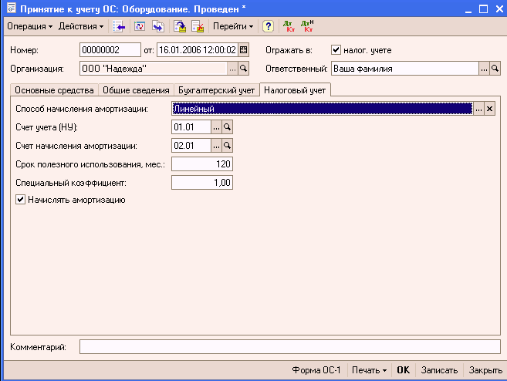Click the help question mark icon
The image size is (507, 381).
pos(268,26)
